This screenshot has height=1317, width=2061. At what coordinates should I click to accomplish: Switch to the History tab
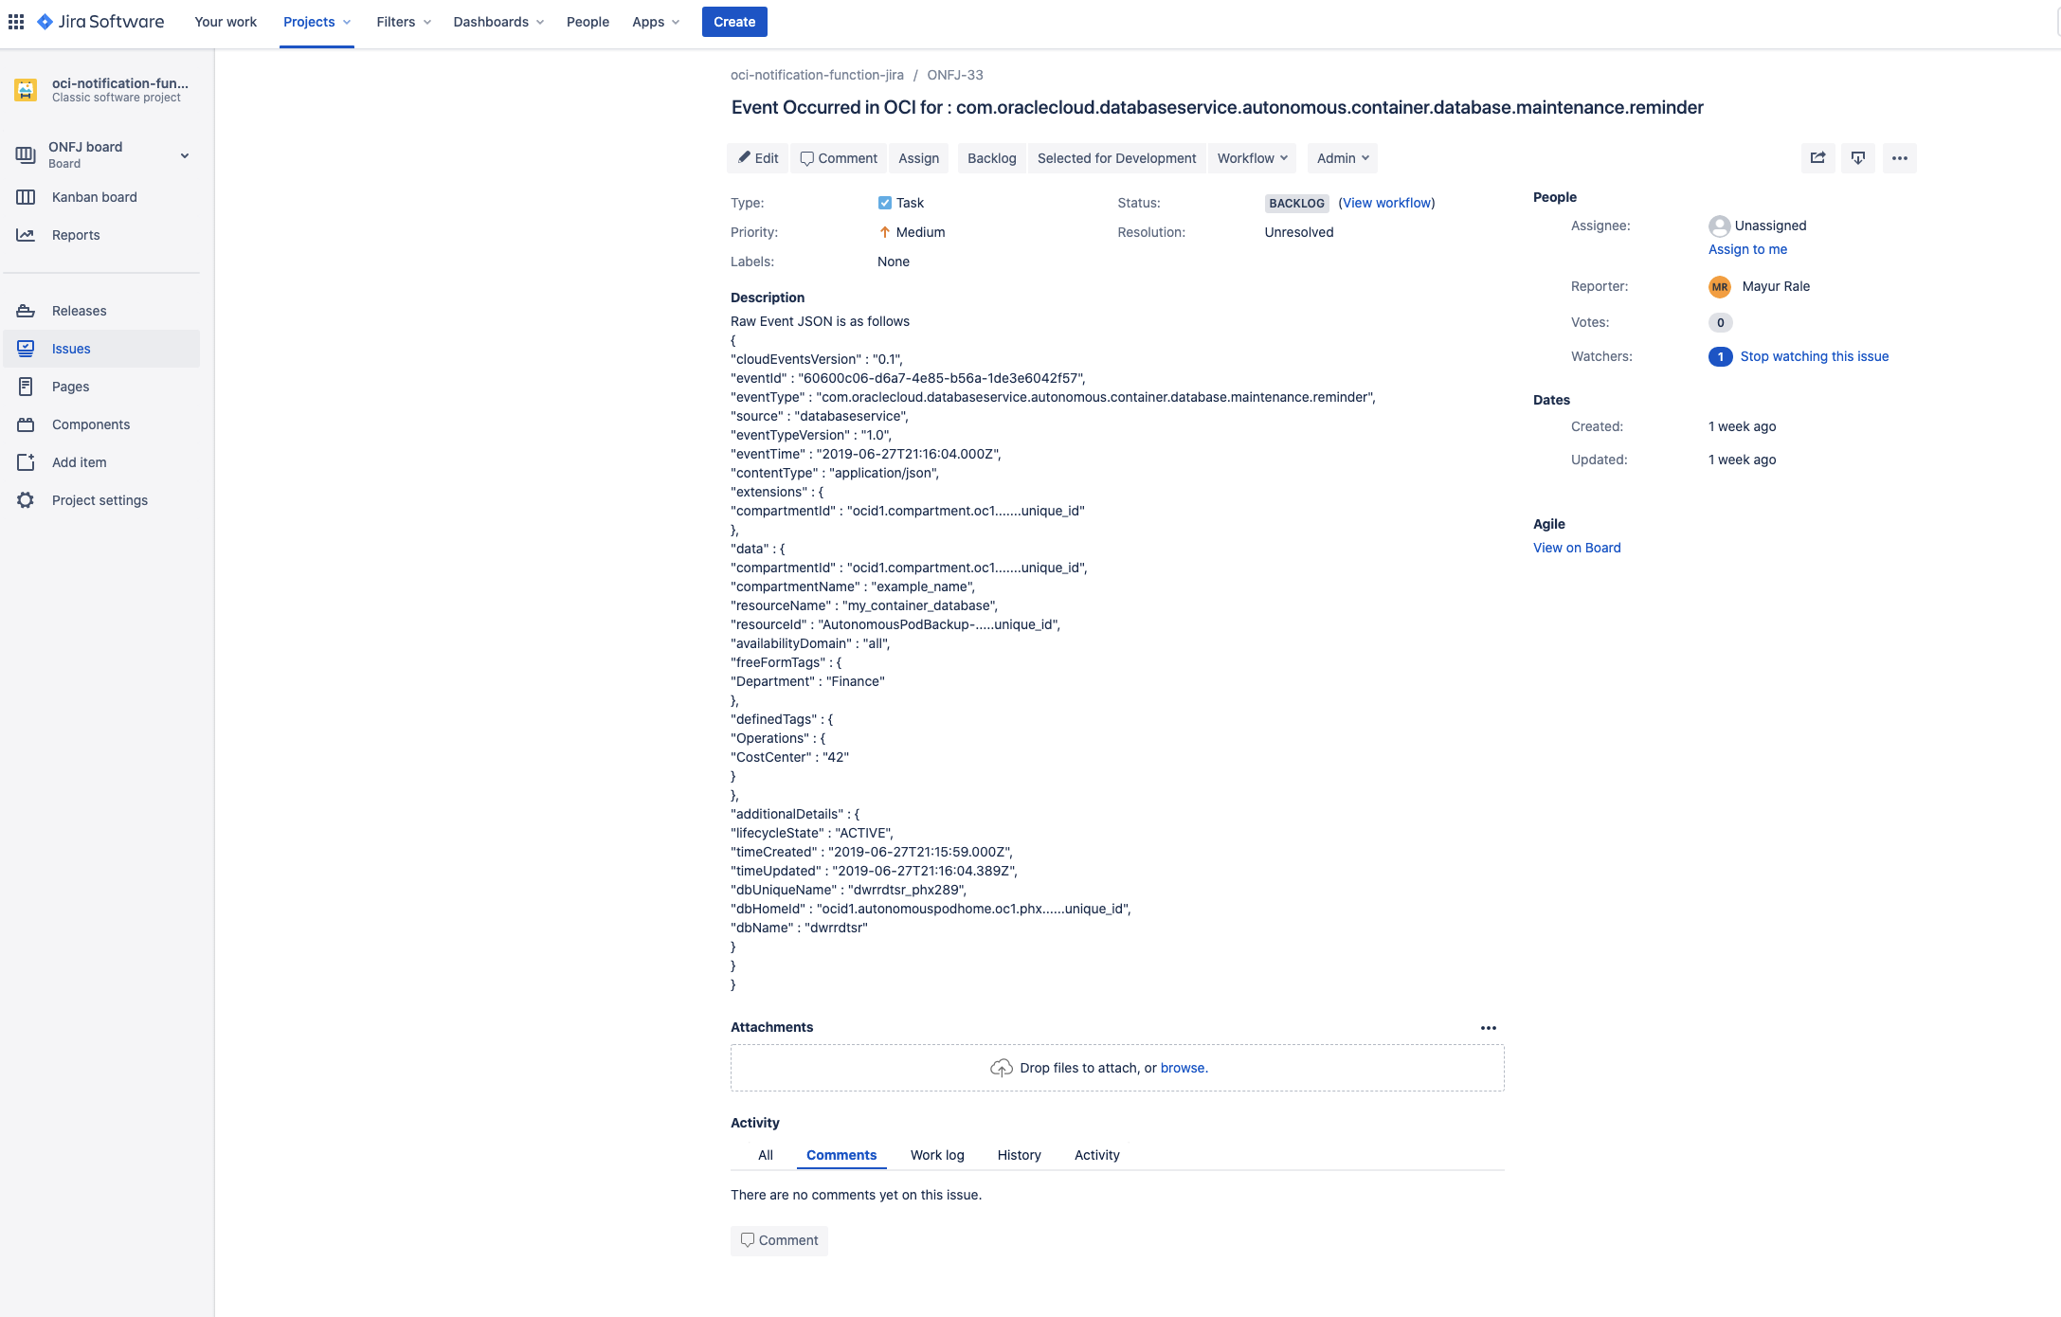click(x=1019, y=1155)
